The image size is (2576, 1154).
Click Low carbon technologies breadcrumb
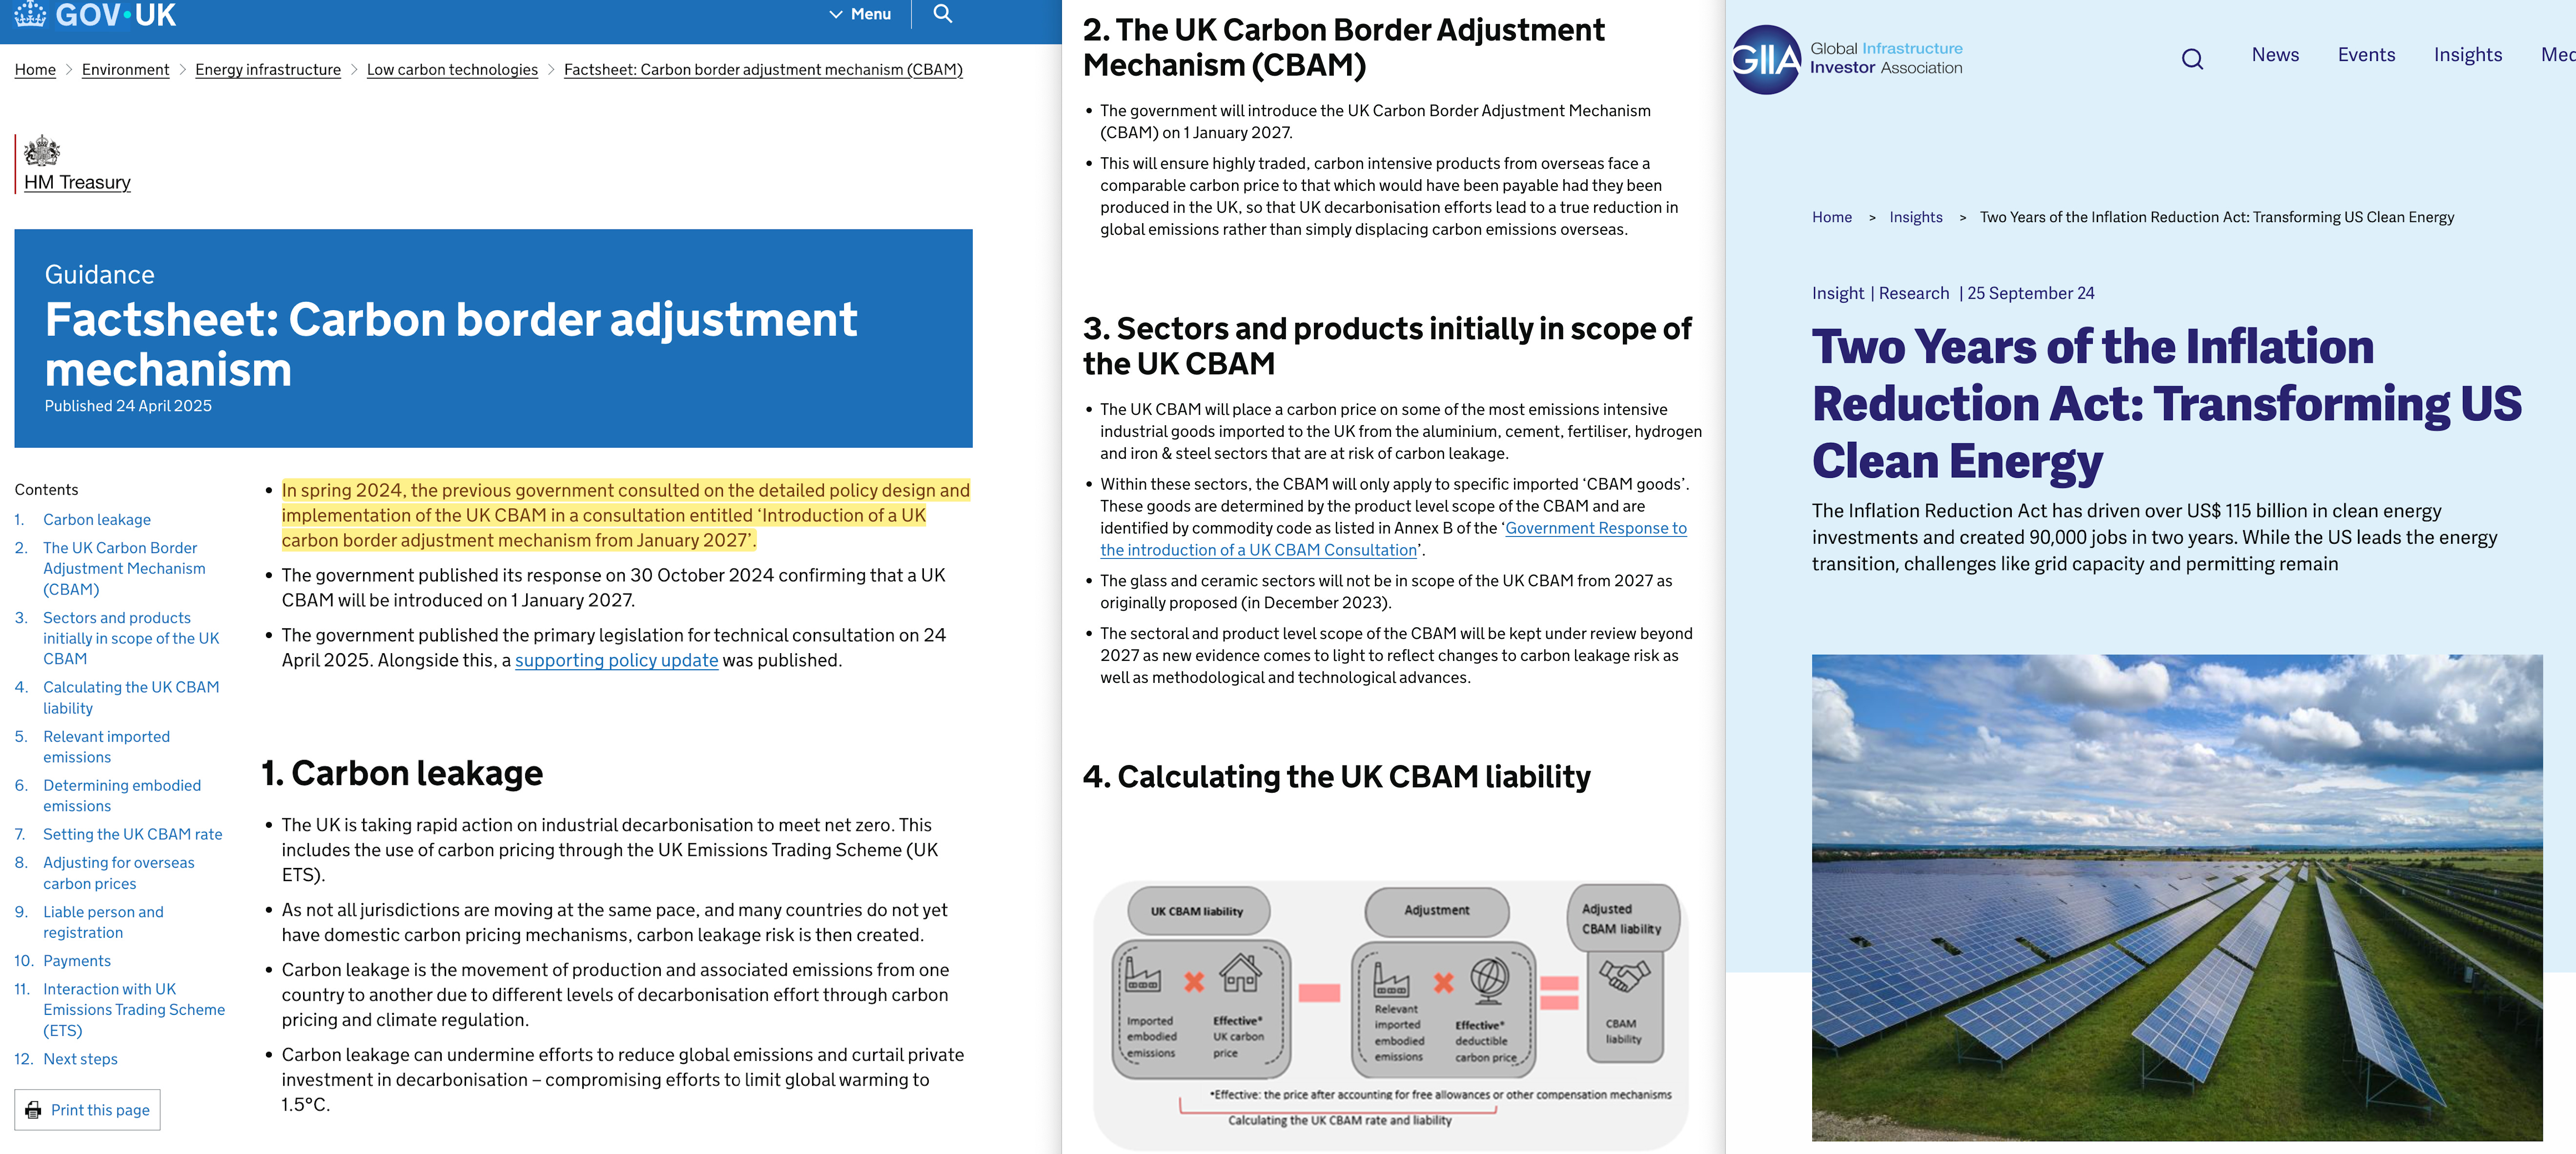pyautogui.click(x=452, y=70)
